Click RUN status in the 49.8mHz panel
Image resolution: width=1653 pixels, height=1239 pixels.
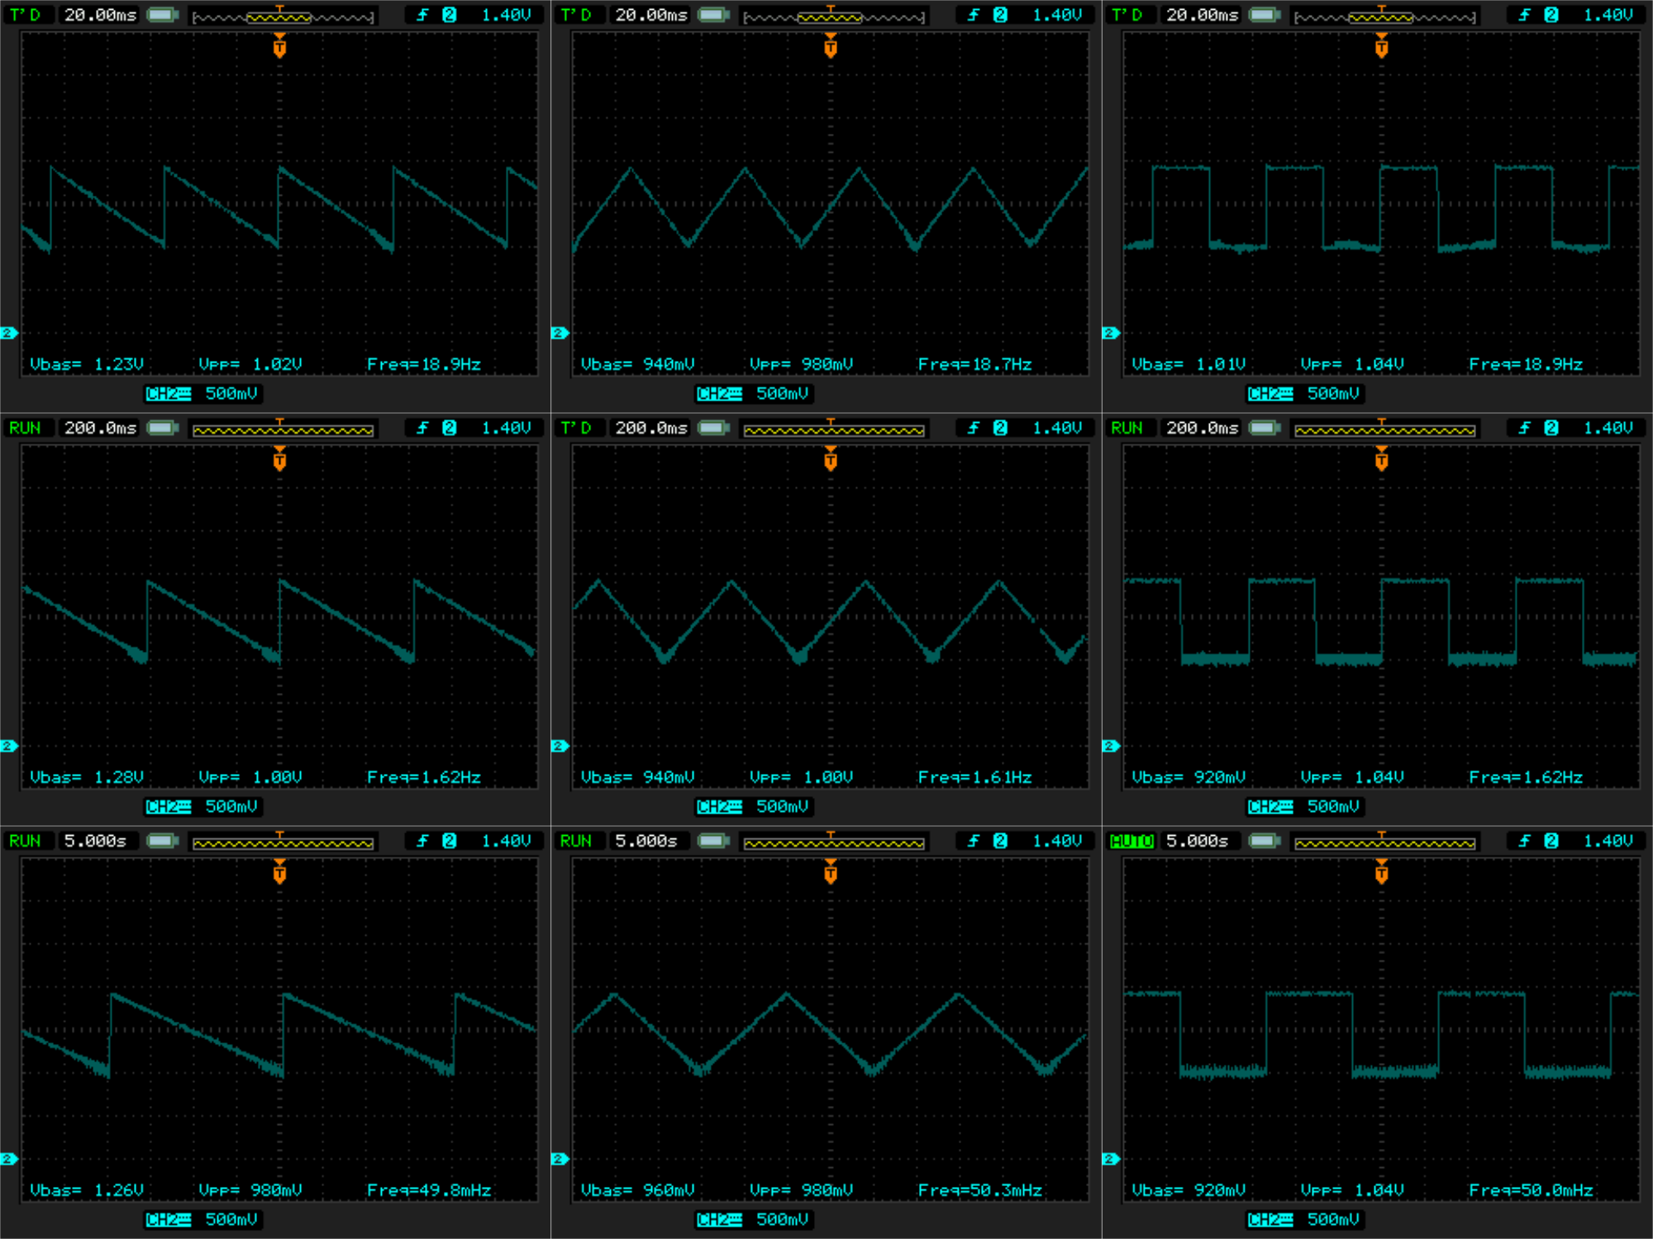pyautogui.click(x=25, y=841)
